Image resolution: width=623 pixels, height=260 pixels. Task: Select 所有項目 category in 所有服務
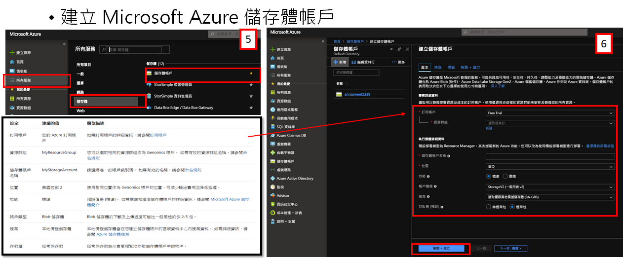84,65
